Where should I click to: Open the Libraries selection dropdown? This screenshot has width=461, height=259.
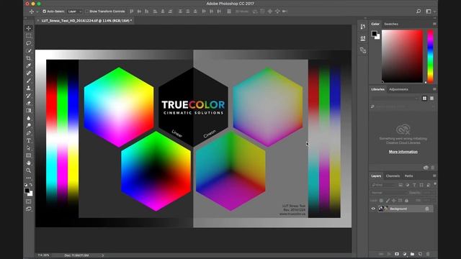[x=395, y=99]
